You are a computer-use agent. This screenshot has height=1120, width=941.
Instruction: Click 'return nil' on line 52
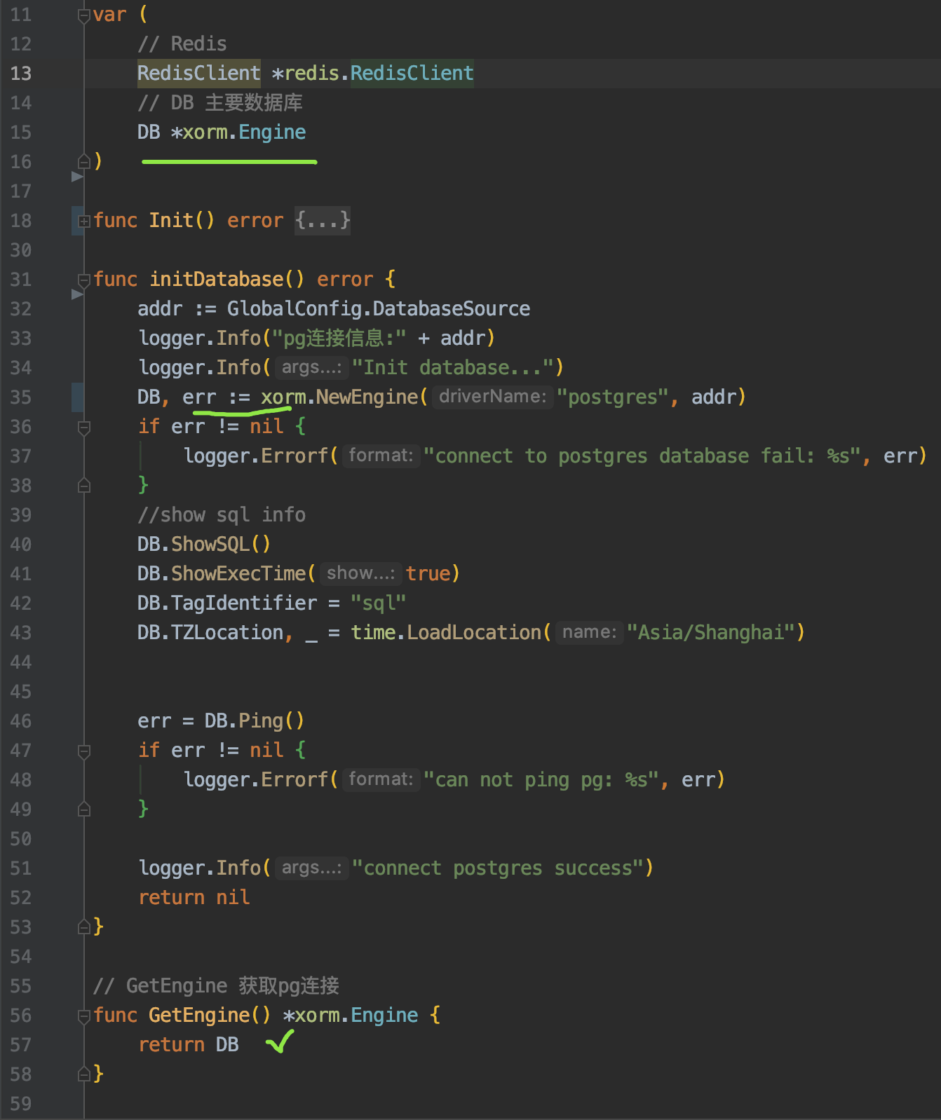[x=194, y=898]
